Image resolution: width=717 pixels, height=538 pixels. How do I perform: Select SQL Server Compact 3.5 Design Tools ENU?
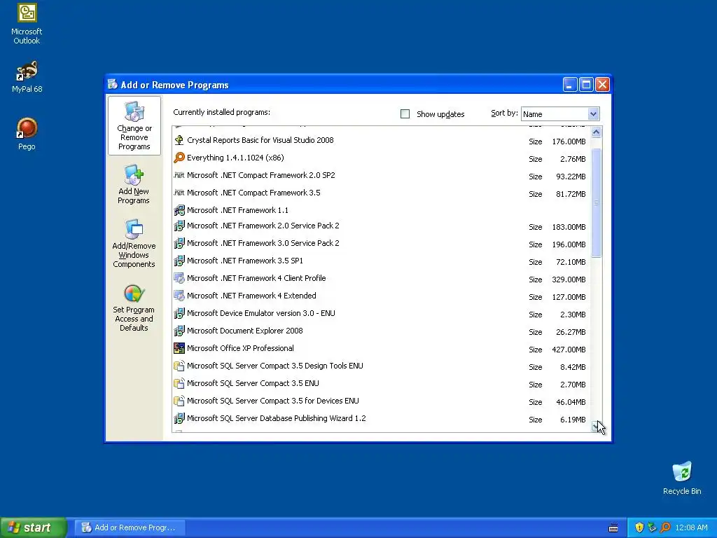pos(382,366)
